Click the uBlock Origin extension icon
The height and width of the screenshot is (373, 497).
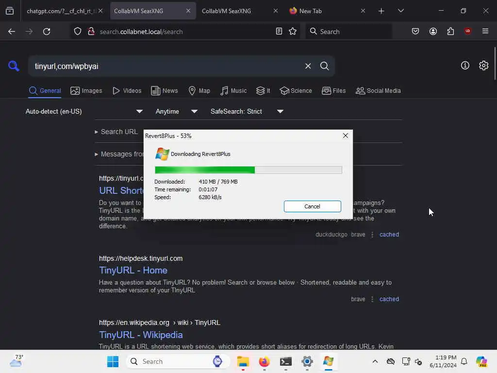coord(467,31)
